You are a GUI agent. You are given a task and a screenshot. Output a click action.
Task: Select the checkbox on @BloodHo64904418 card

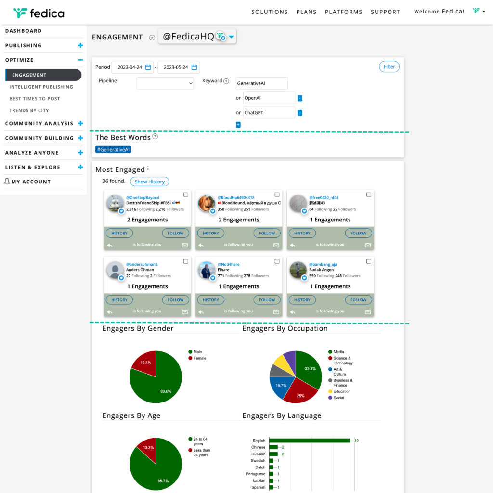coord(277,195)
